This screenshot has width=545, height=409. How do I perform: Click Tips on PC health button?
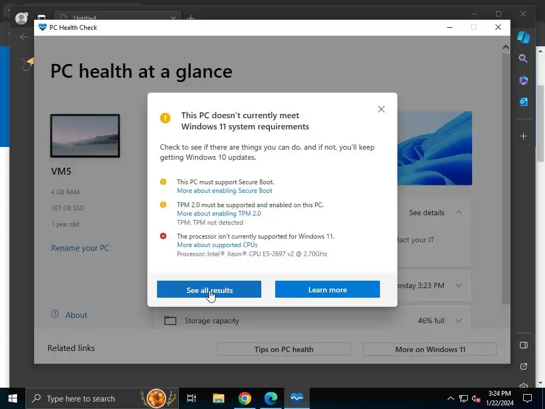click(284, 349)
